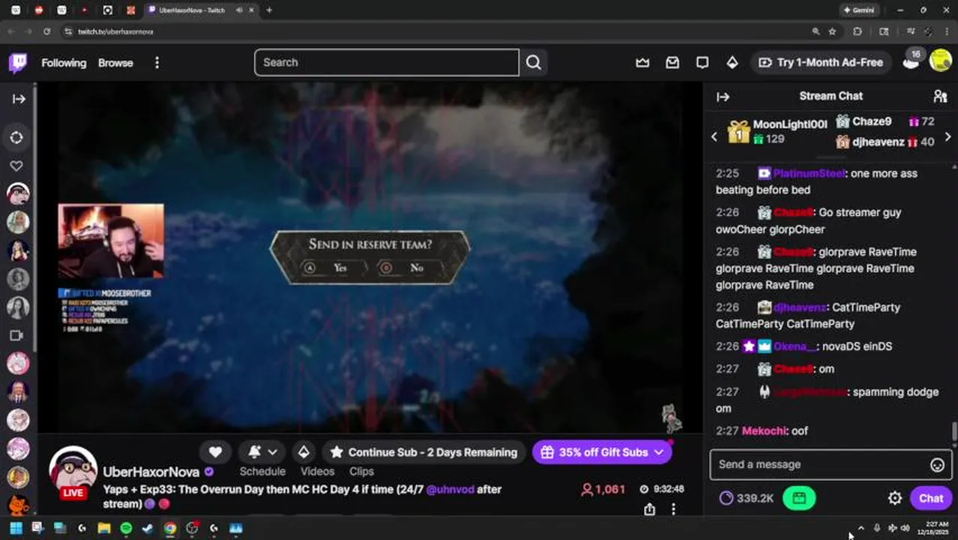
Task: Click the search magnifier button
Action: click(x=534, y=62)
